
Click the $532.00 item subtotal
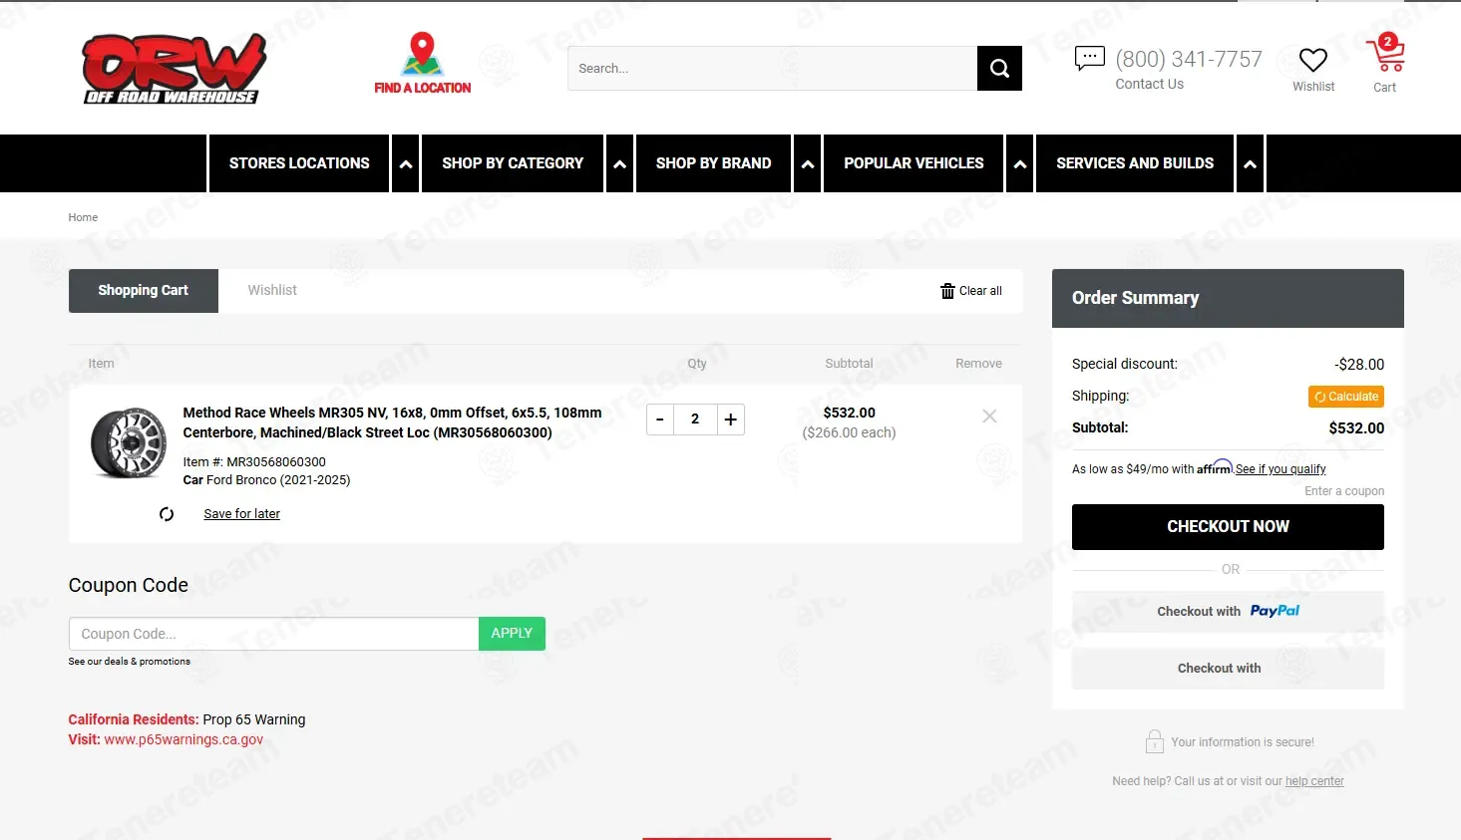pyautogui.click(x=850, y=413)
